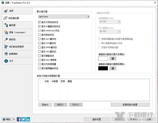The width and height of the screenshot is (158, 123).
Task: Click the 编辑(E) button
Action: (61, 105)
